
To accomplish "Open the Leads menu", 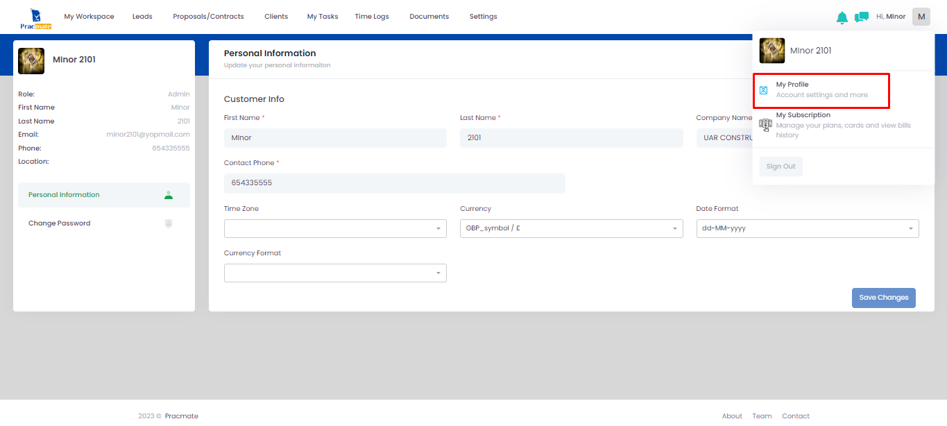I will tap(142, 17).
